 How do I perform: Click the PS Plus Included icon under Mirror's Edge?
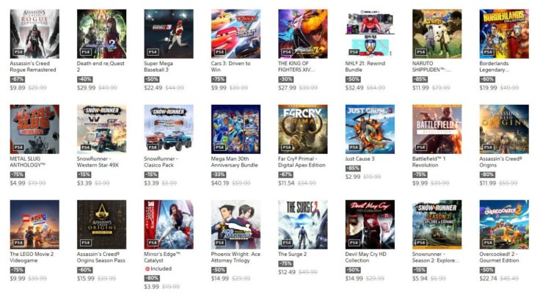click(147, 268)
